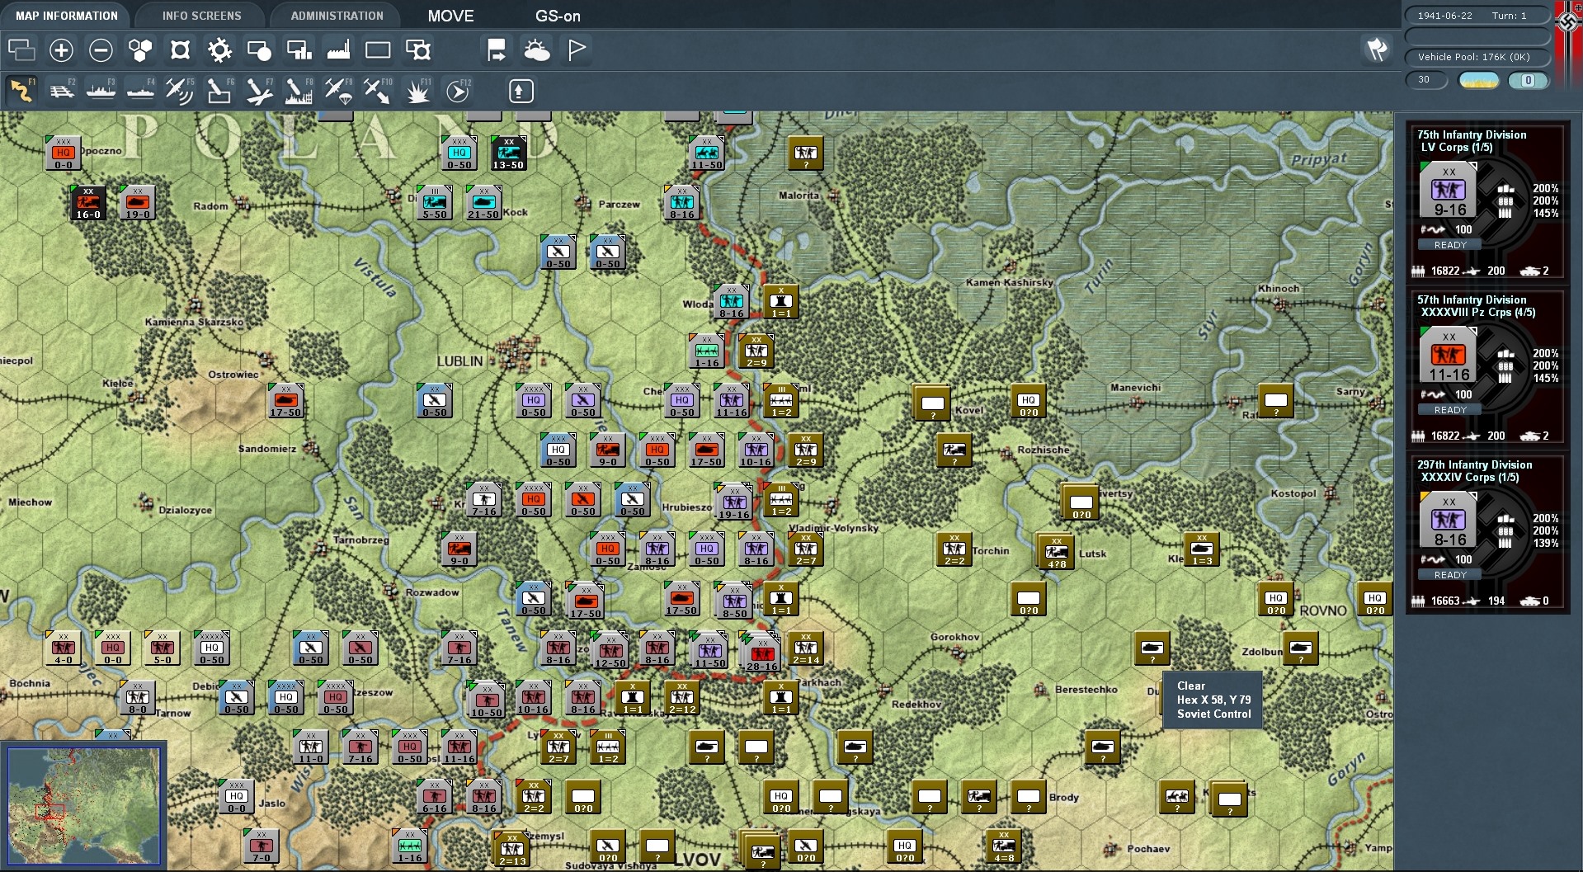This screenshot has width=1583, height=872.
Task: Click the MOVE mode label
Action: [451, 16]
